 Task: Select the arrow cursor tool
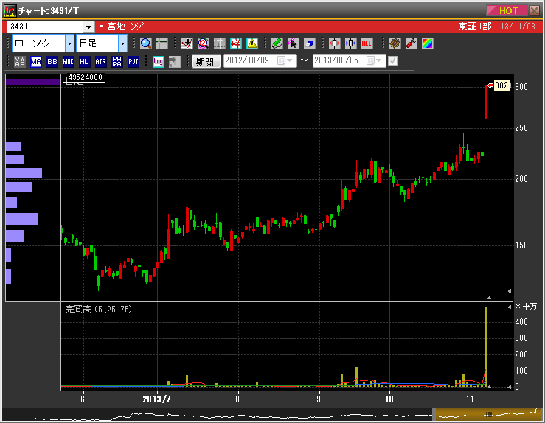pos(293,43)
